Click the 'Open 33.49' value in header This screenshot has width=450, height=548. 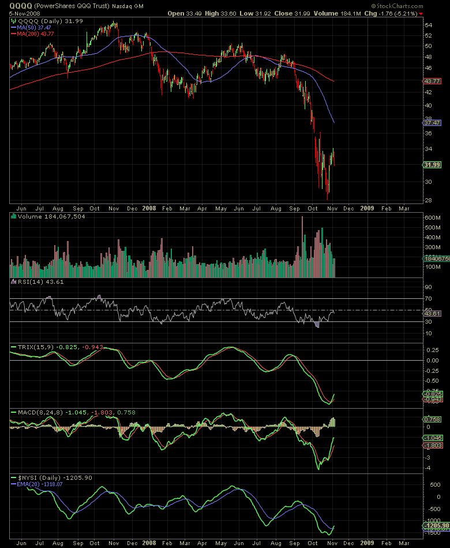pos(184,14)
